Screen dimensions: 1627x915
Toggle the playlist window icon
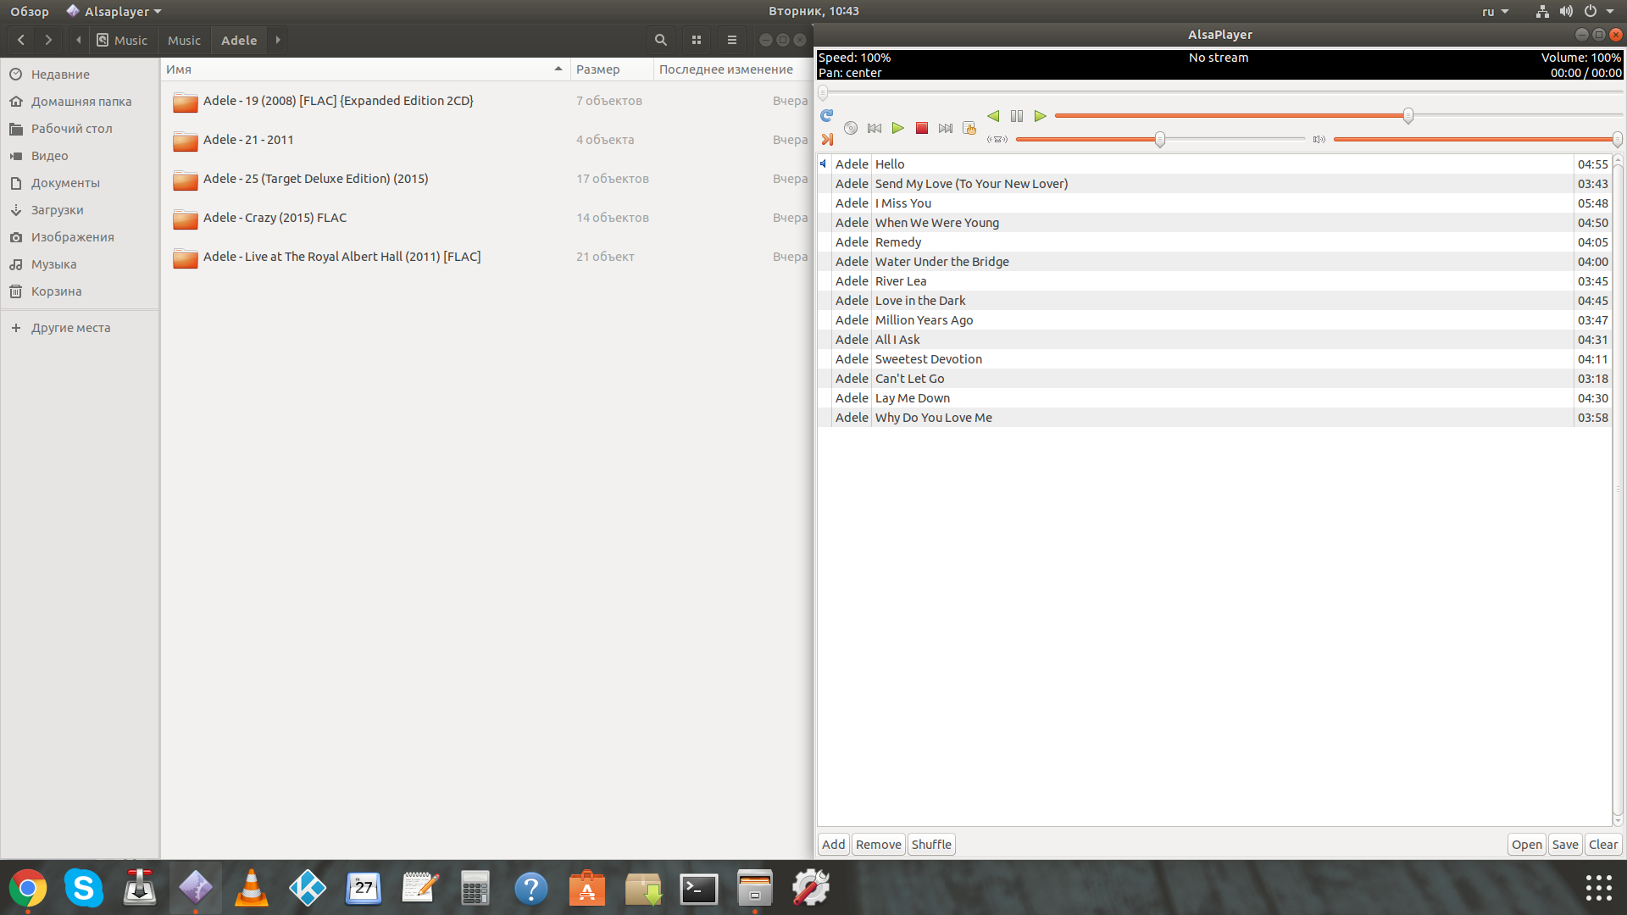[969, 128]
